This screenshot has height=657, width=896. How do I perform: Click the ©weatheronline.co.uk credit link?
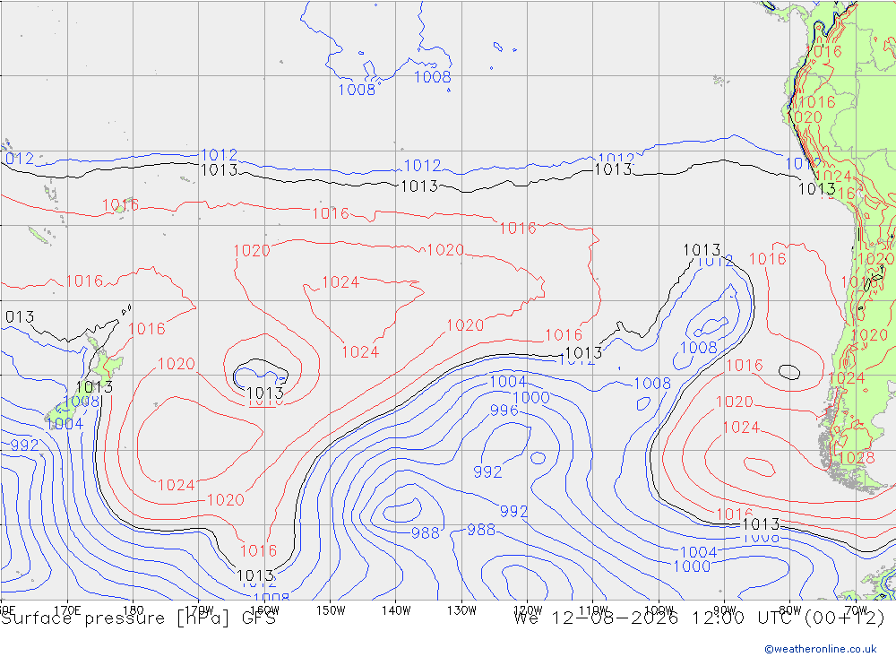tap(820, 649)
